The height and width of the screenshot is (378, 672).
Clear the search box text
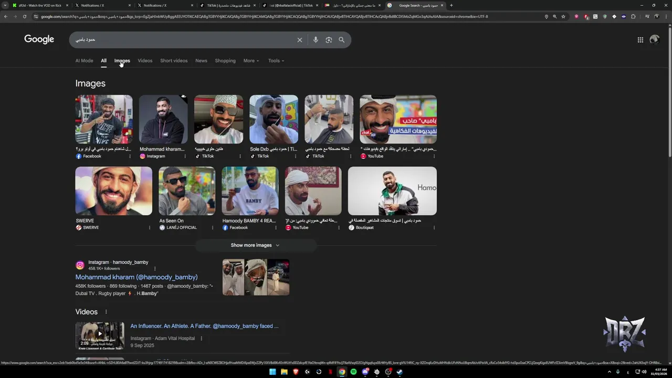[300, 40]
